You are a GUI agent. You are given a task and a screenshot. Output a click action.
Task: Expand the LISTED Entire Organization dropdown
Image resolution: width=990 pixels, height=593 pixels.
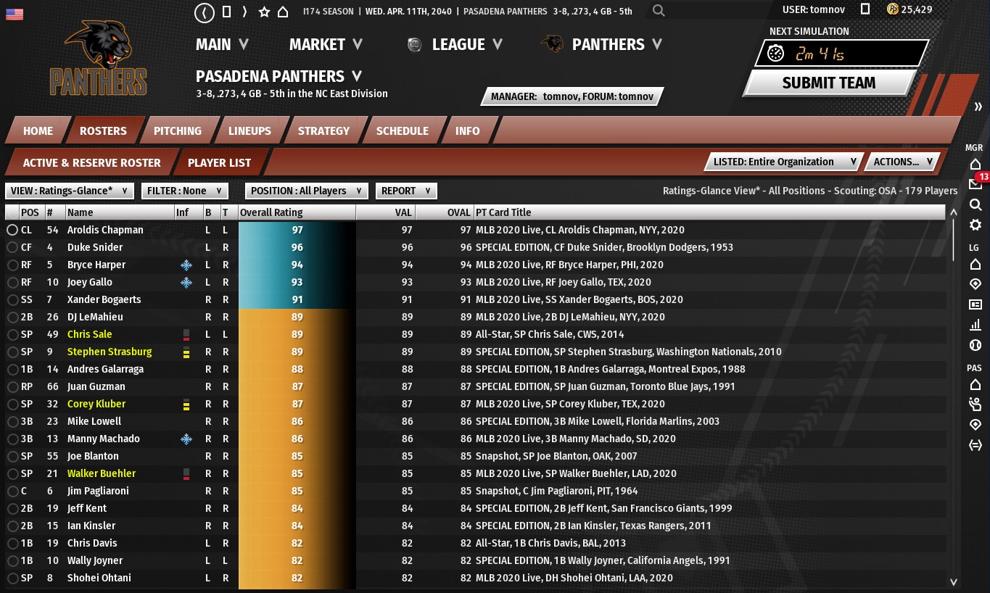[783, 162]
